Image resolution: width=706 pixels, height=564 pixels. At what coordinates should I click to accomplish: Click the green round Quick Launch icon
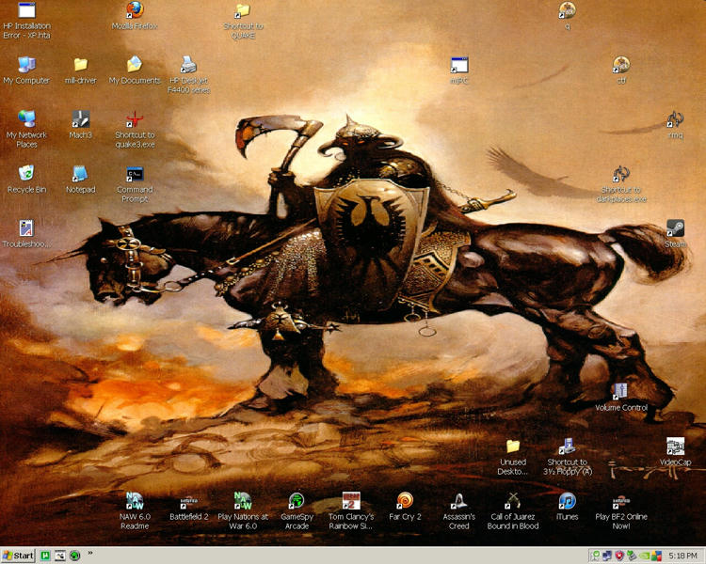click(74, 556)
